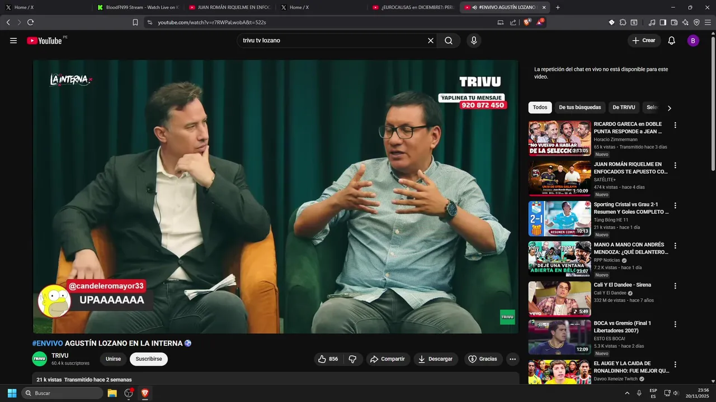Switch to first Home / X tab
The width and height of the screenshot is (716, 402).
[46, 7]
